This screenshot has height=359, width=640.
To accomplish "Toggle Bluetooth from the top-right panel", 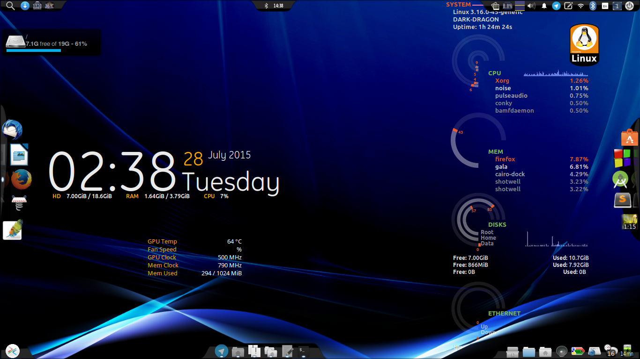I will click(593, 6).
